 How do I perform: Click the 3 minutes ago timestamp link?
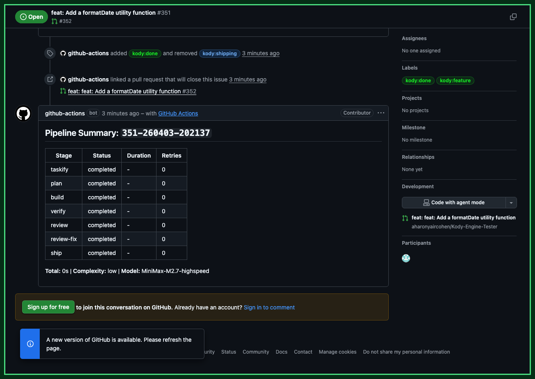261,53
